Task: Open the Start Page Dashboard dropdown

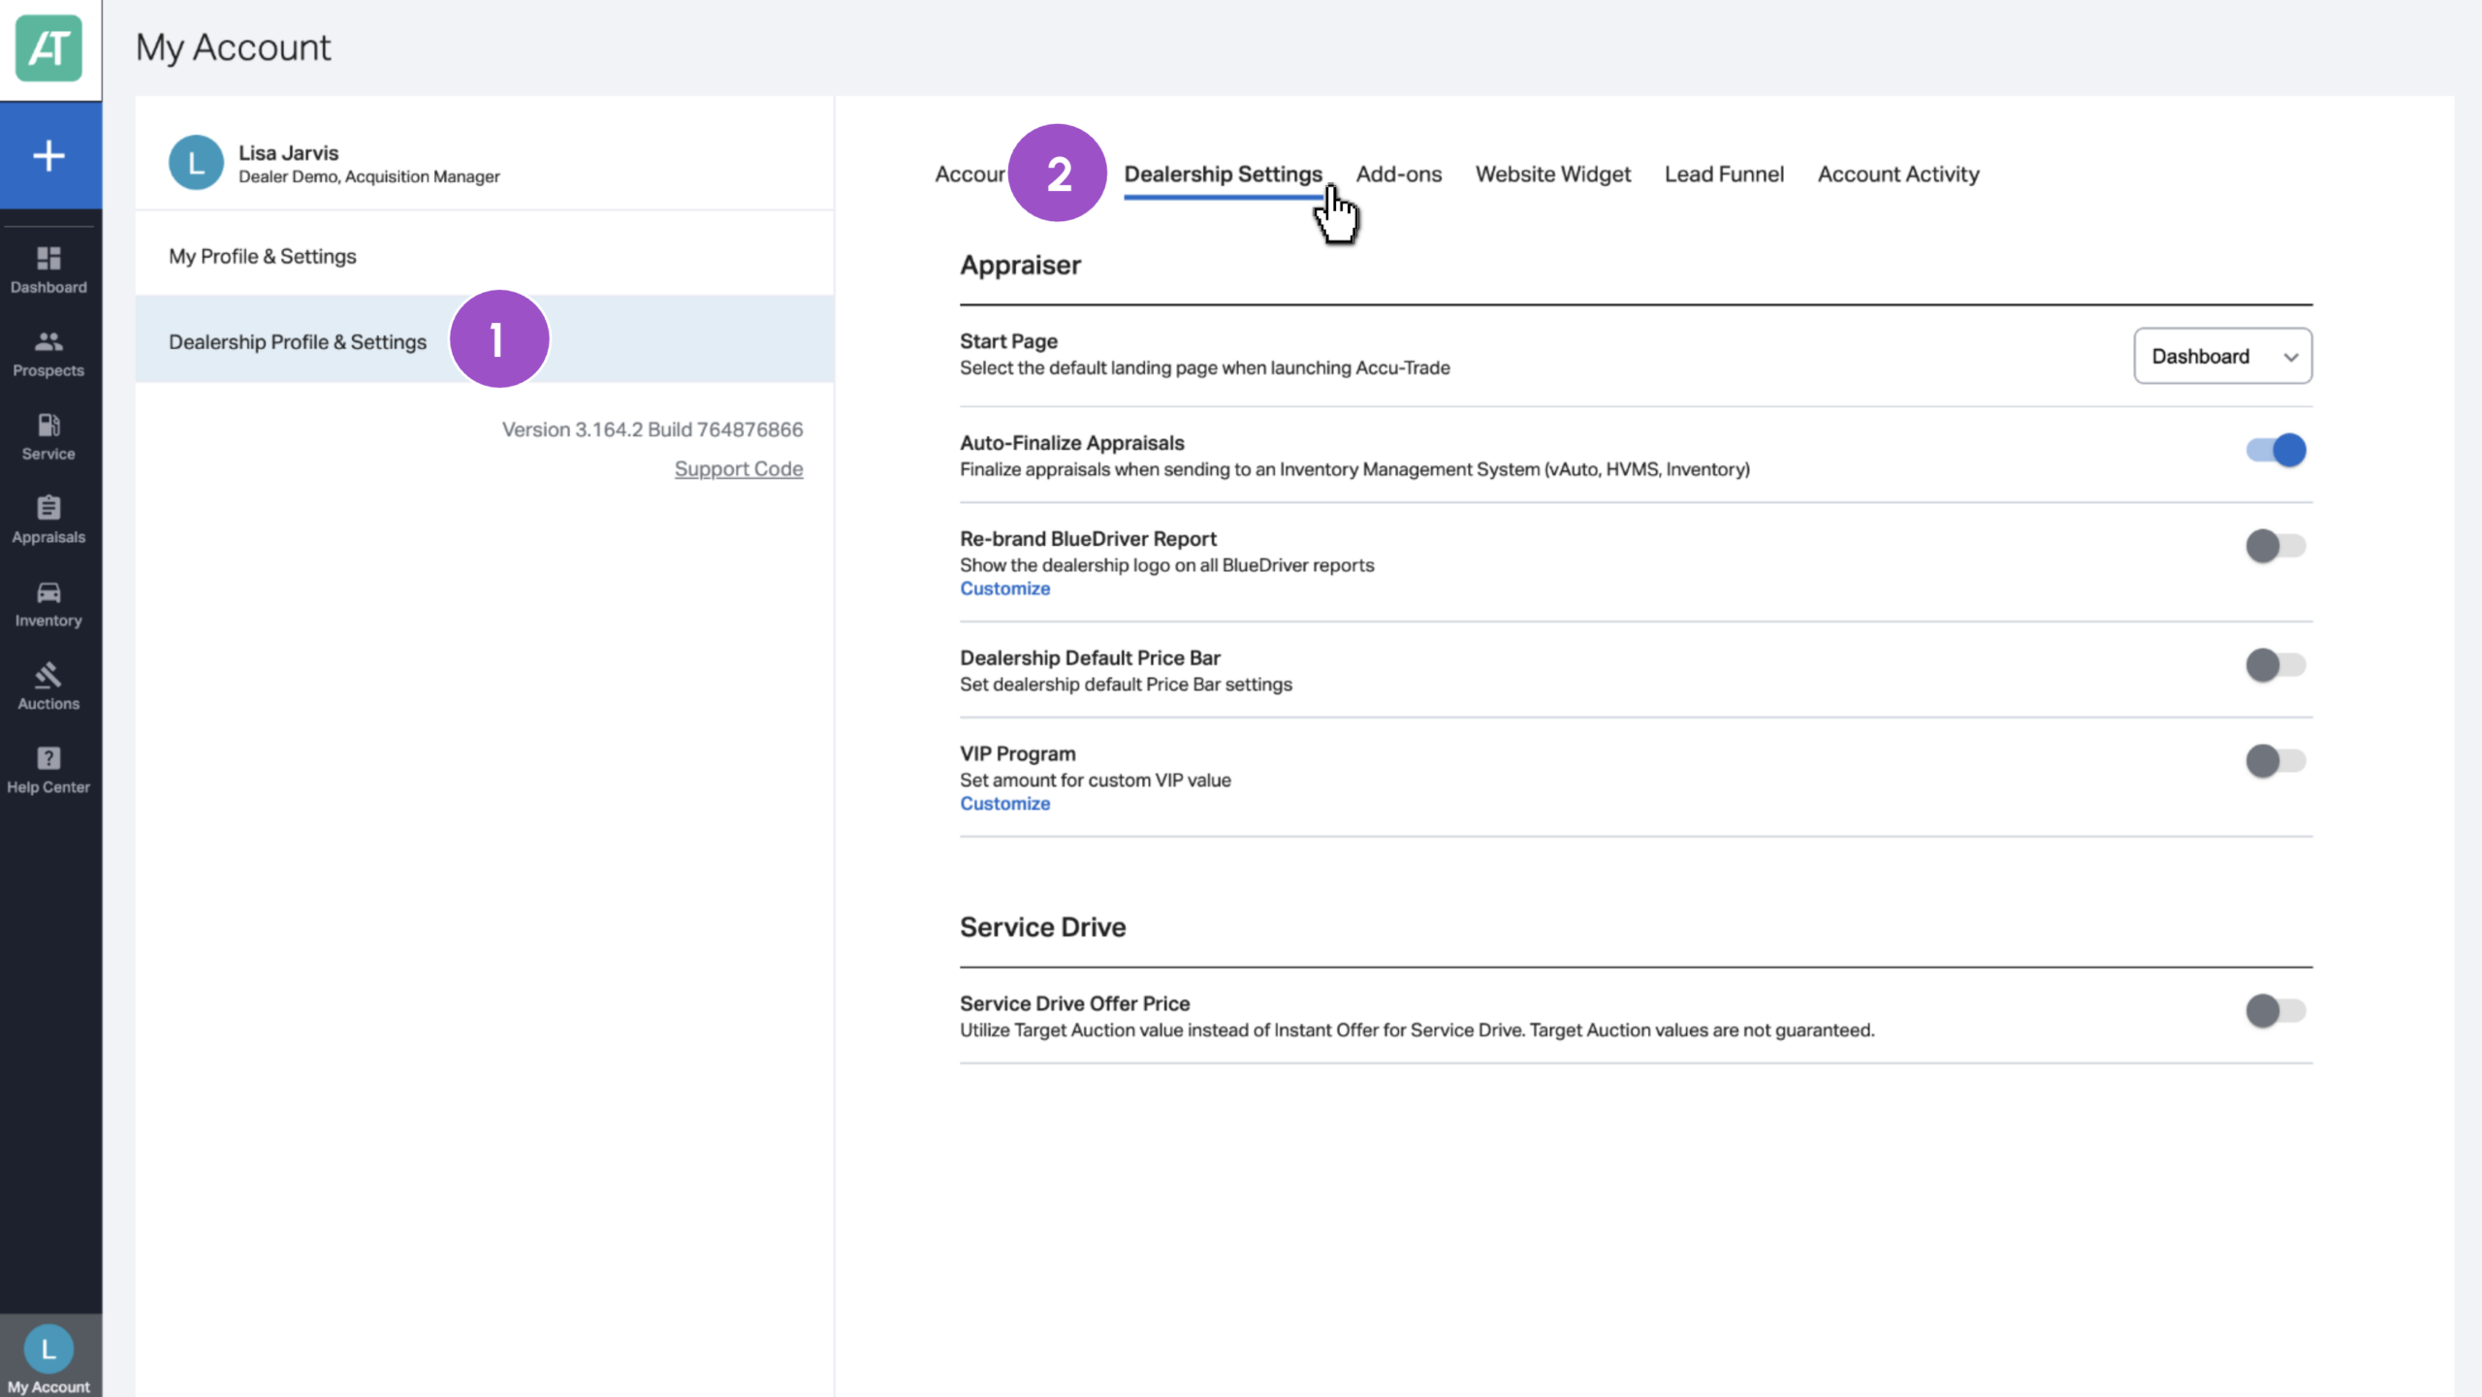Action: click(2222, 356)
